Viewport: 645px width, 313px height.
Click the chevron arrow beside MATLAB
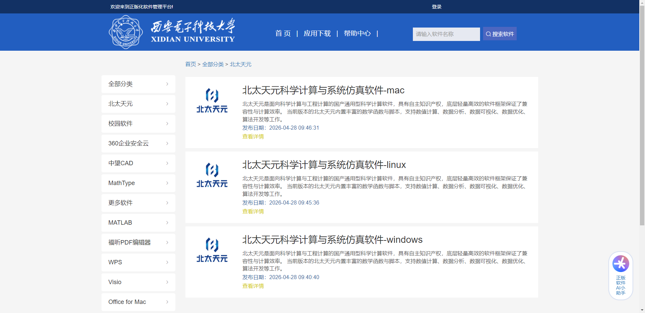click(x=167, y=223)
